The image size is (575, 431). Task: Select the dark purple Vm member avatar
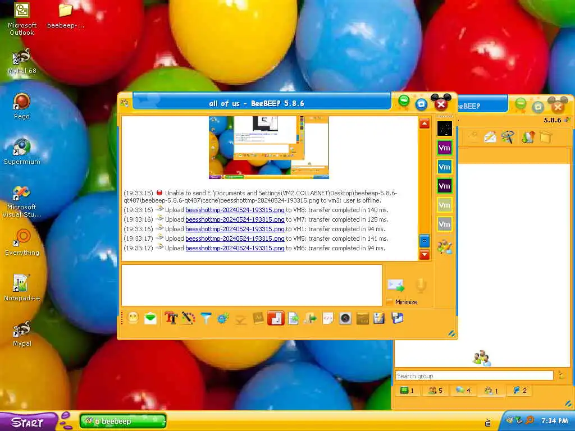pos(445,186)
